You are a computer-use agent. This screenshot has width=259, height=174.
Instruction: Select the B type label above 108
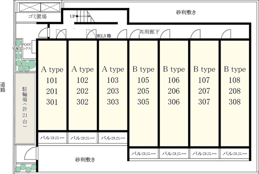(235, 69)
